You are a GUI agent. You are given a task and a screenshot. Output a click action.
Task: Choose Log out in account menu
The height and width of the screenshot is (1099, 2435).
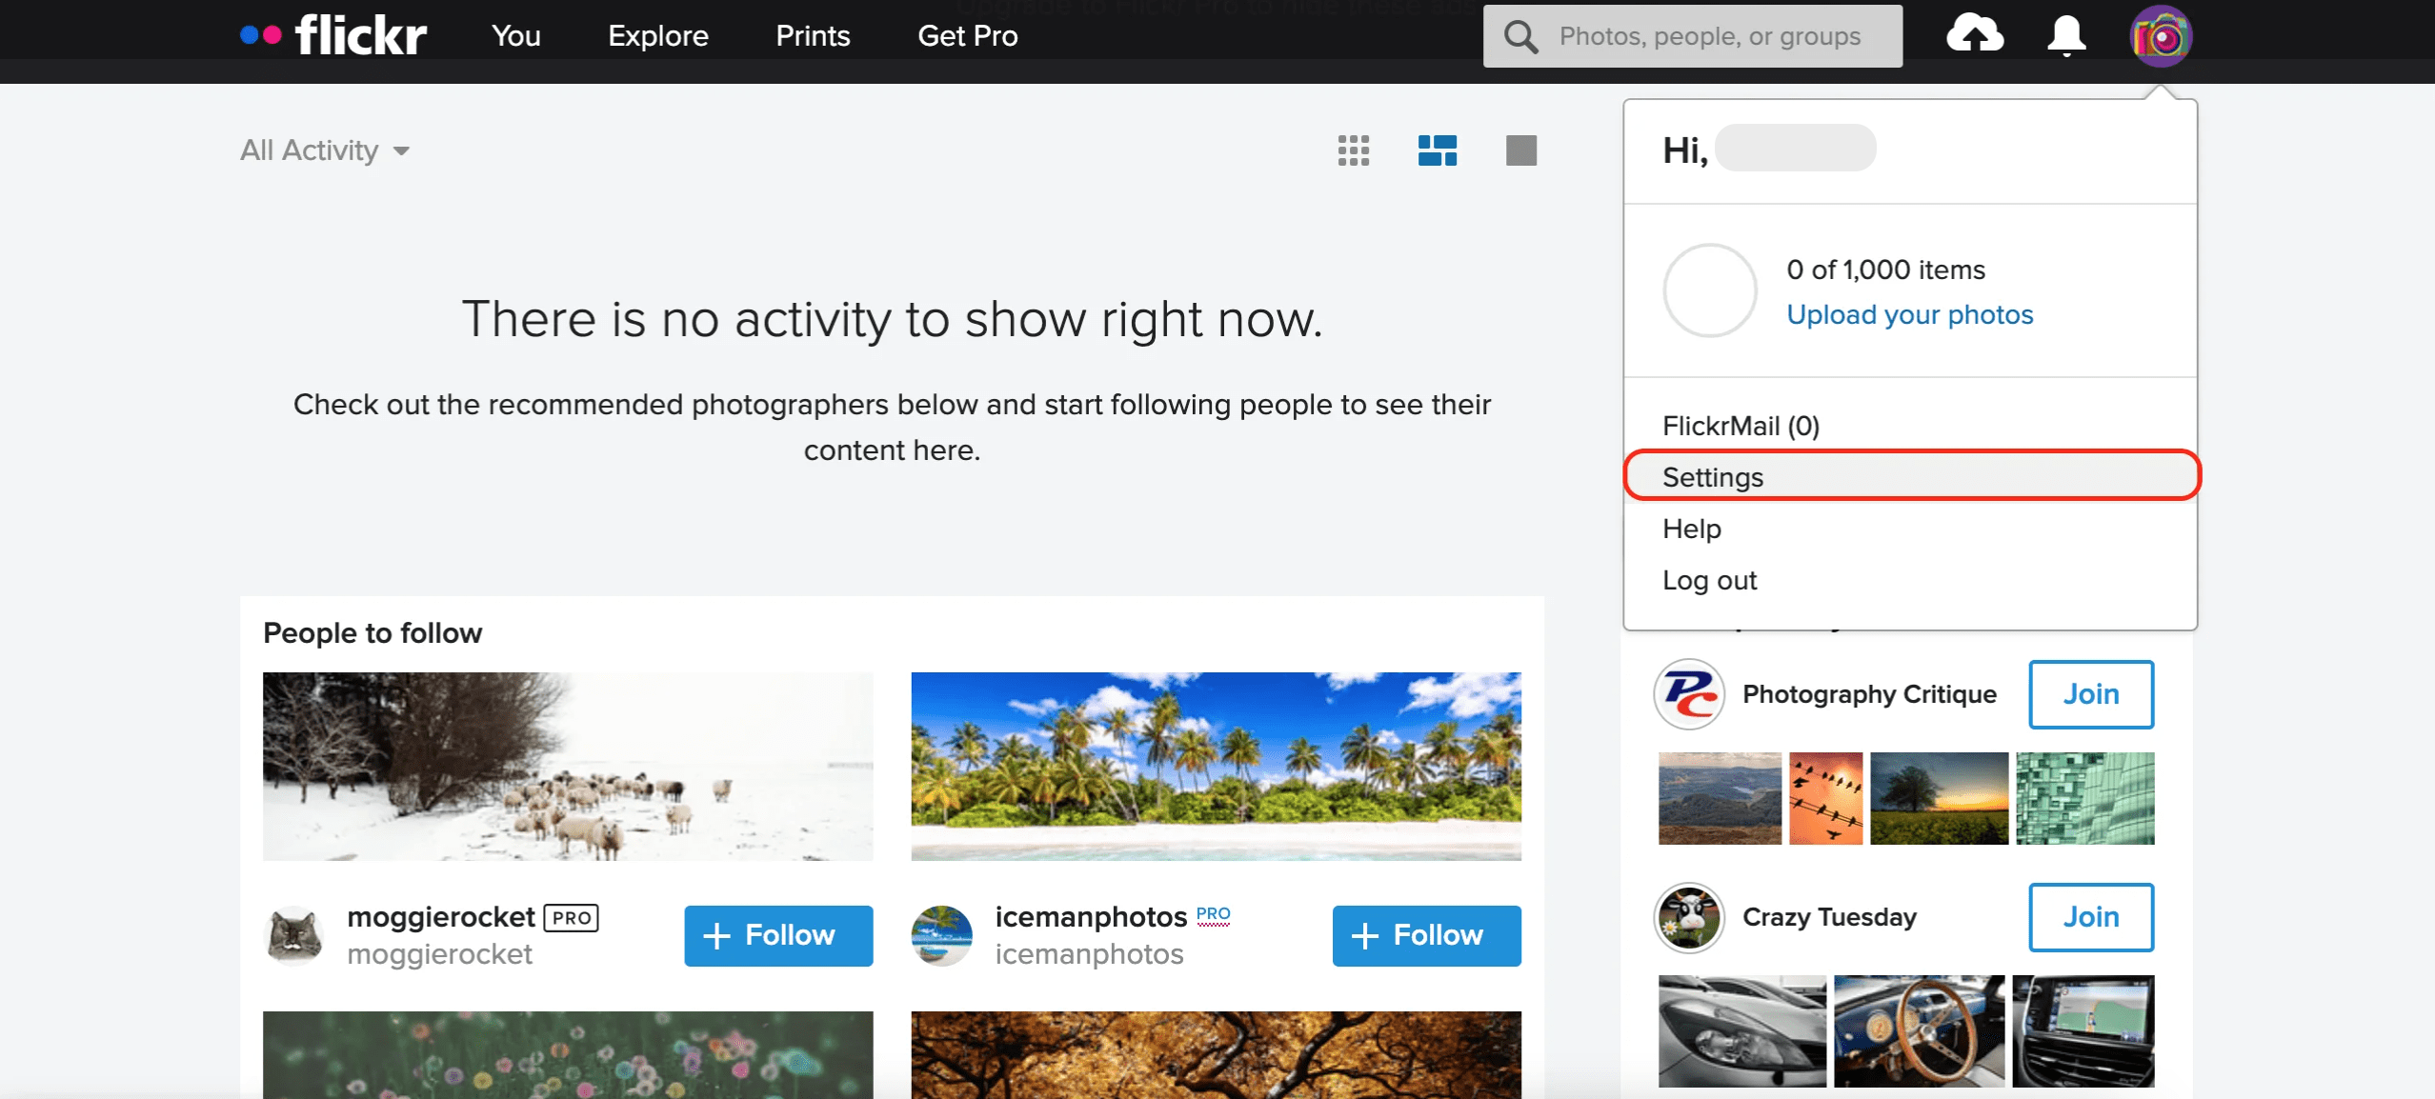(x=1709, y=580)
